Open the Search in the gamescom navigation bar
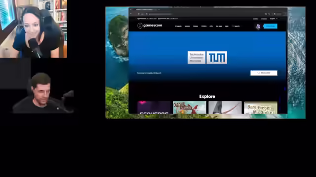The width and height of the screenshot is (316, 177). [236, 26]
